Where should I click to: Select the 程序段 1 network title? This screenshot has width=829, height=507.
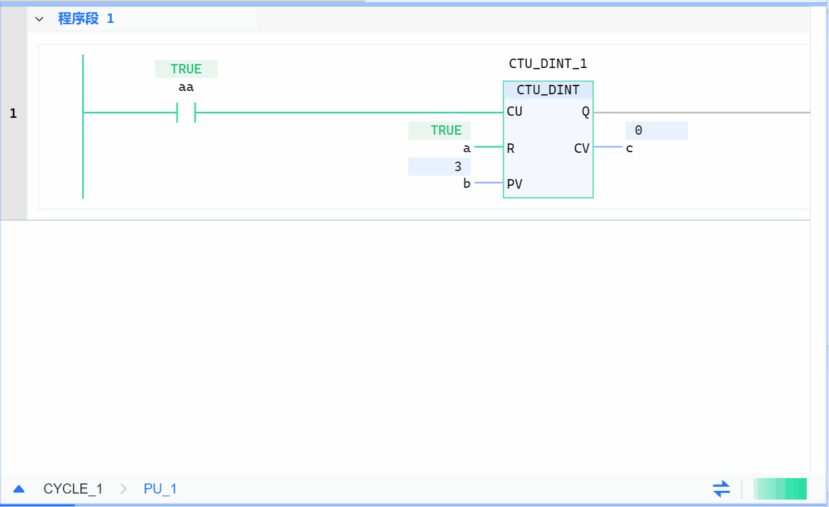[x=86, y=19]
